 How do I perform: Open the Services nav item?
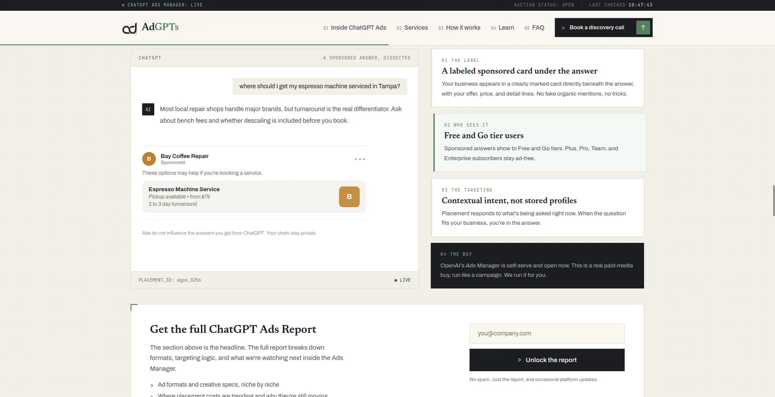pos(412,28)
